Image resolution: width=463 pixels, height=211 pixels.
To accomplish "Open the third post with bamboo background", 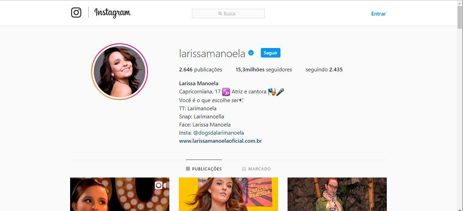I will coord(337,194).
